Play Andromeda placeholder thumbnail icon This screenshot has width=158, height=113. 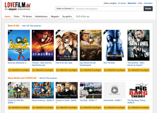click(115, 90)
